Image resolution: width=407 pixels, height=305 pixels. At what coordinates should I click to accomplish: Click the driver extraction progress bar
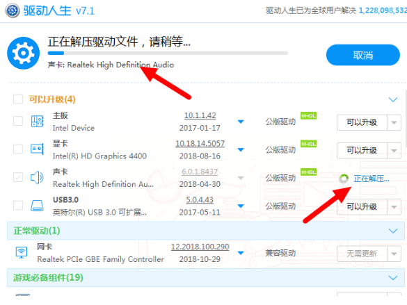[x=168, y=53]
